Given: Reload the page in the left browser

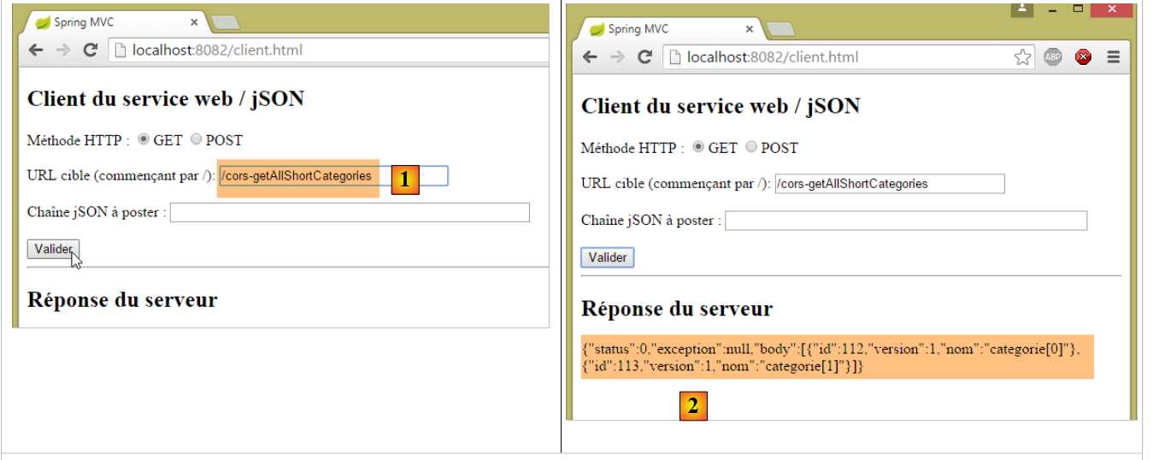Looking at the screenshot, I should [90, 50].
